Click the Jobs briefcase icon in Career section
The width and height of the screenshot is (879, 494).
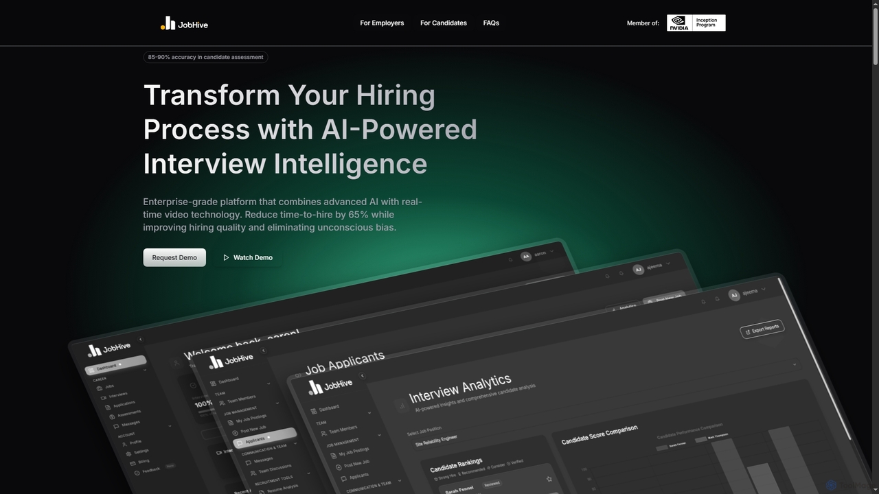(98, 388)
